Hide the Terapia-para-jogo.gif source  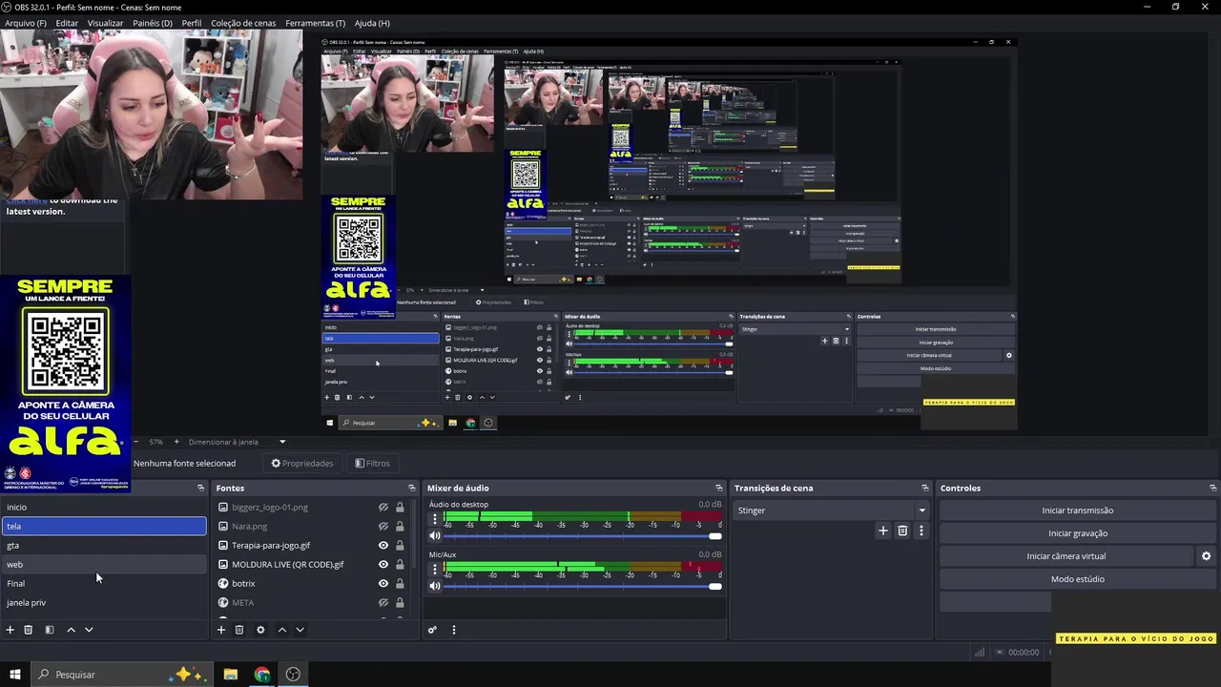pos(383,546)
